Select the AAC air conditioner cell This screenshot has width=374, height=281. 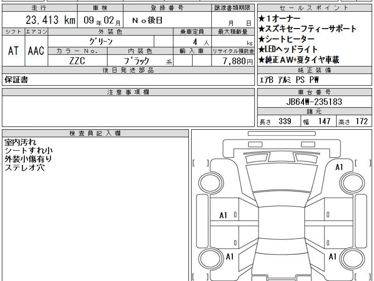36,51
